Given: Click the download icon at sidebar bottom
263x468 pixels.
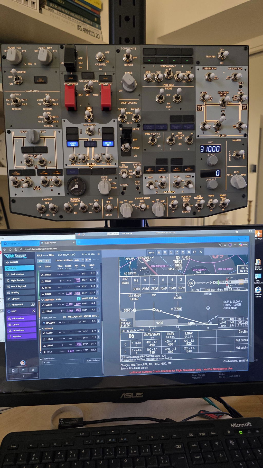Looking at the screenshot, I should click(33, 370).
